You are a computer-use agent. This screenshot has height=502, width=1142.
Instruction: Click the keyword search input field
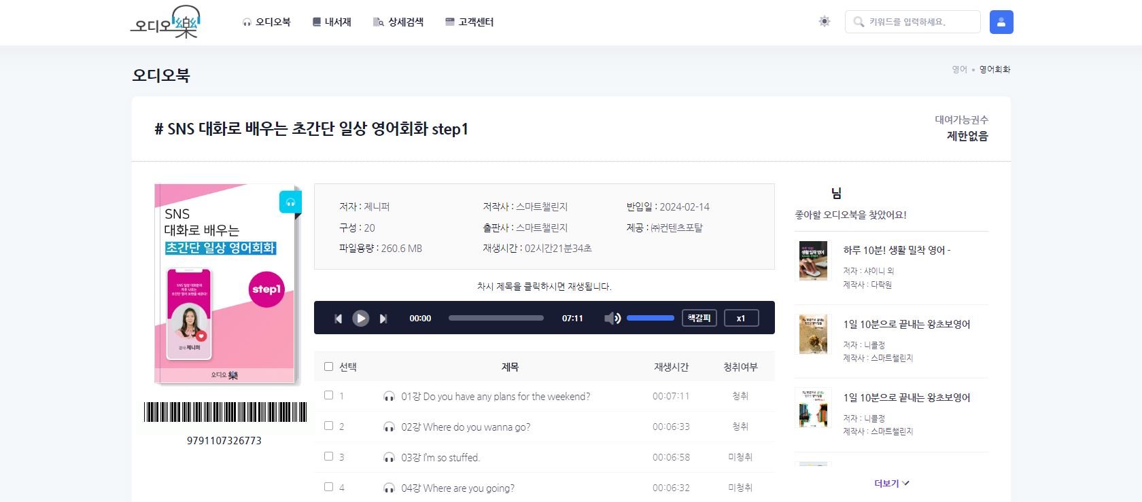coord(913,22)
